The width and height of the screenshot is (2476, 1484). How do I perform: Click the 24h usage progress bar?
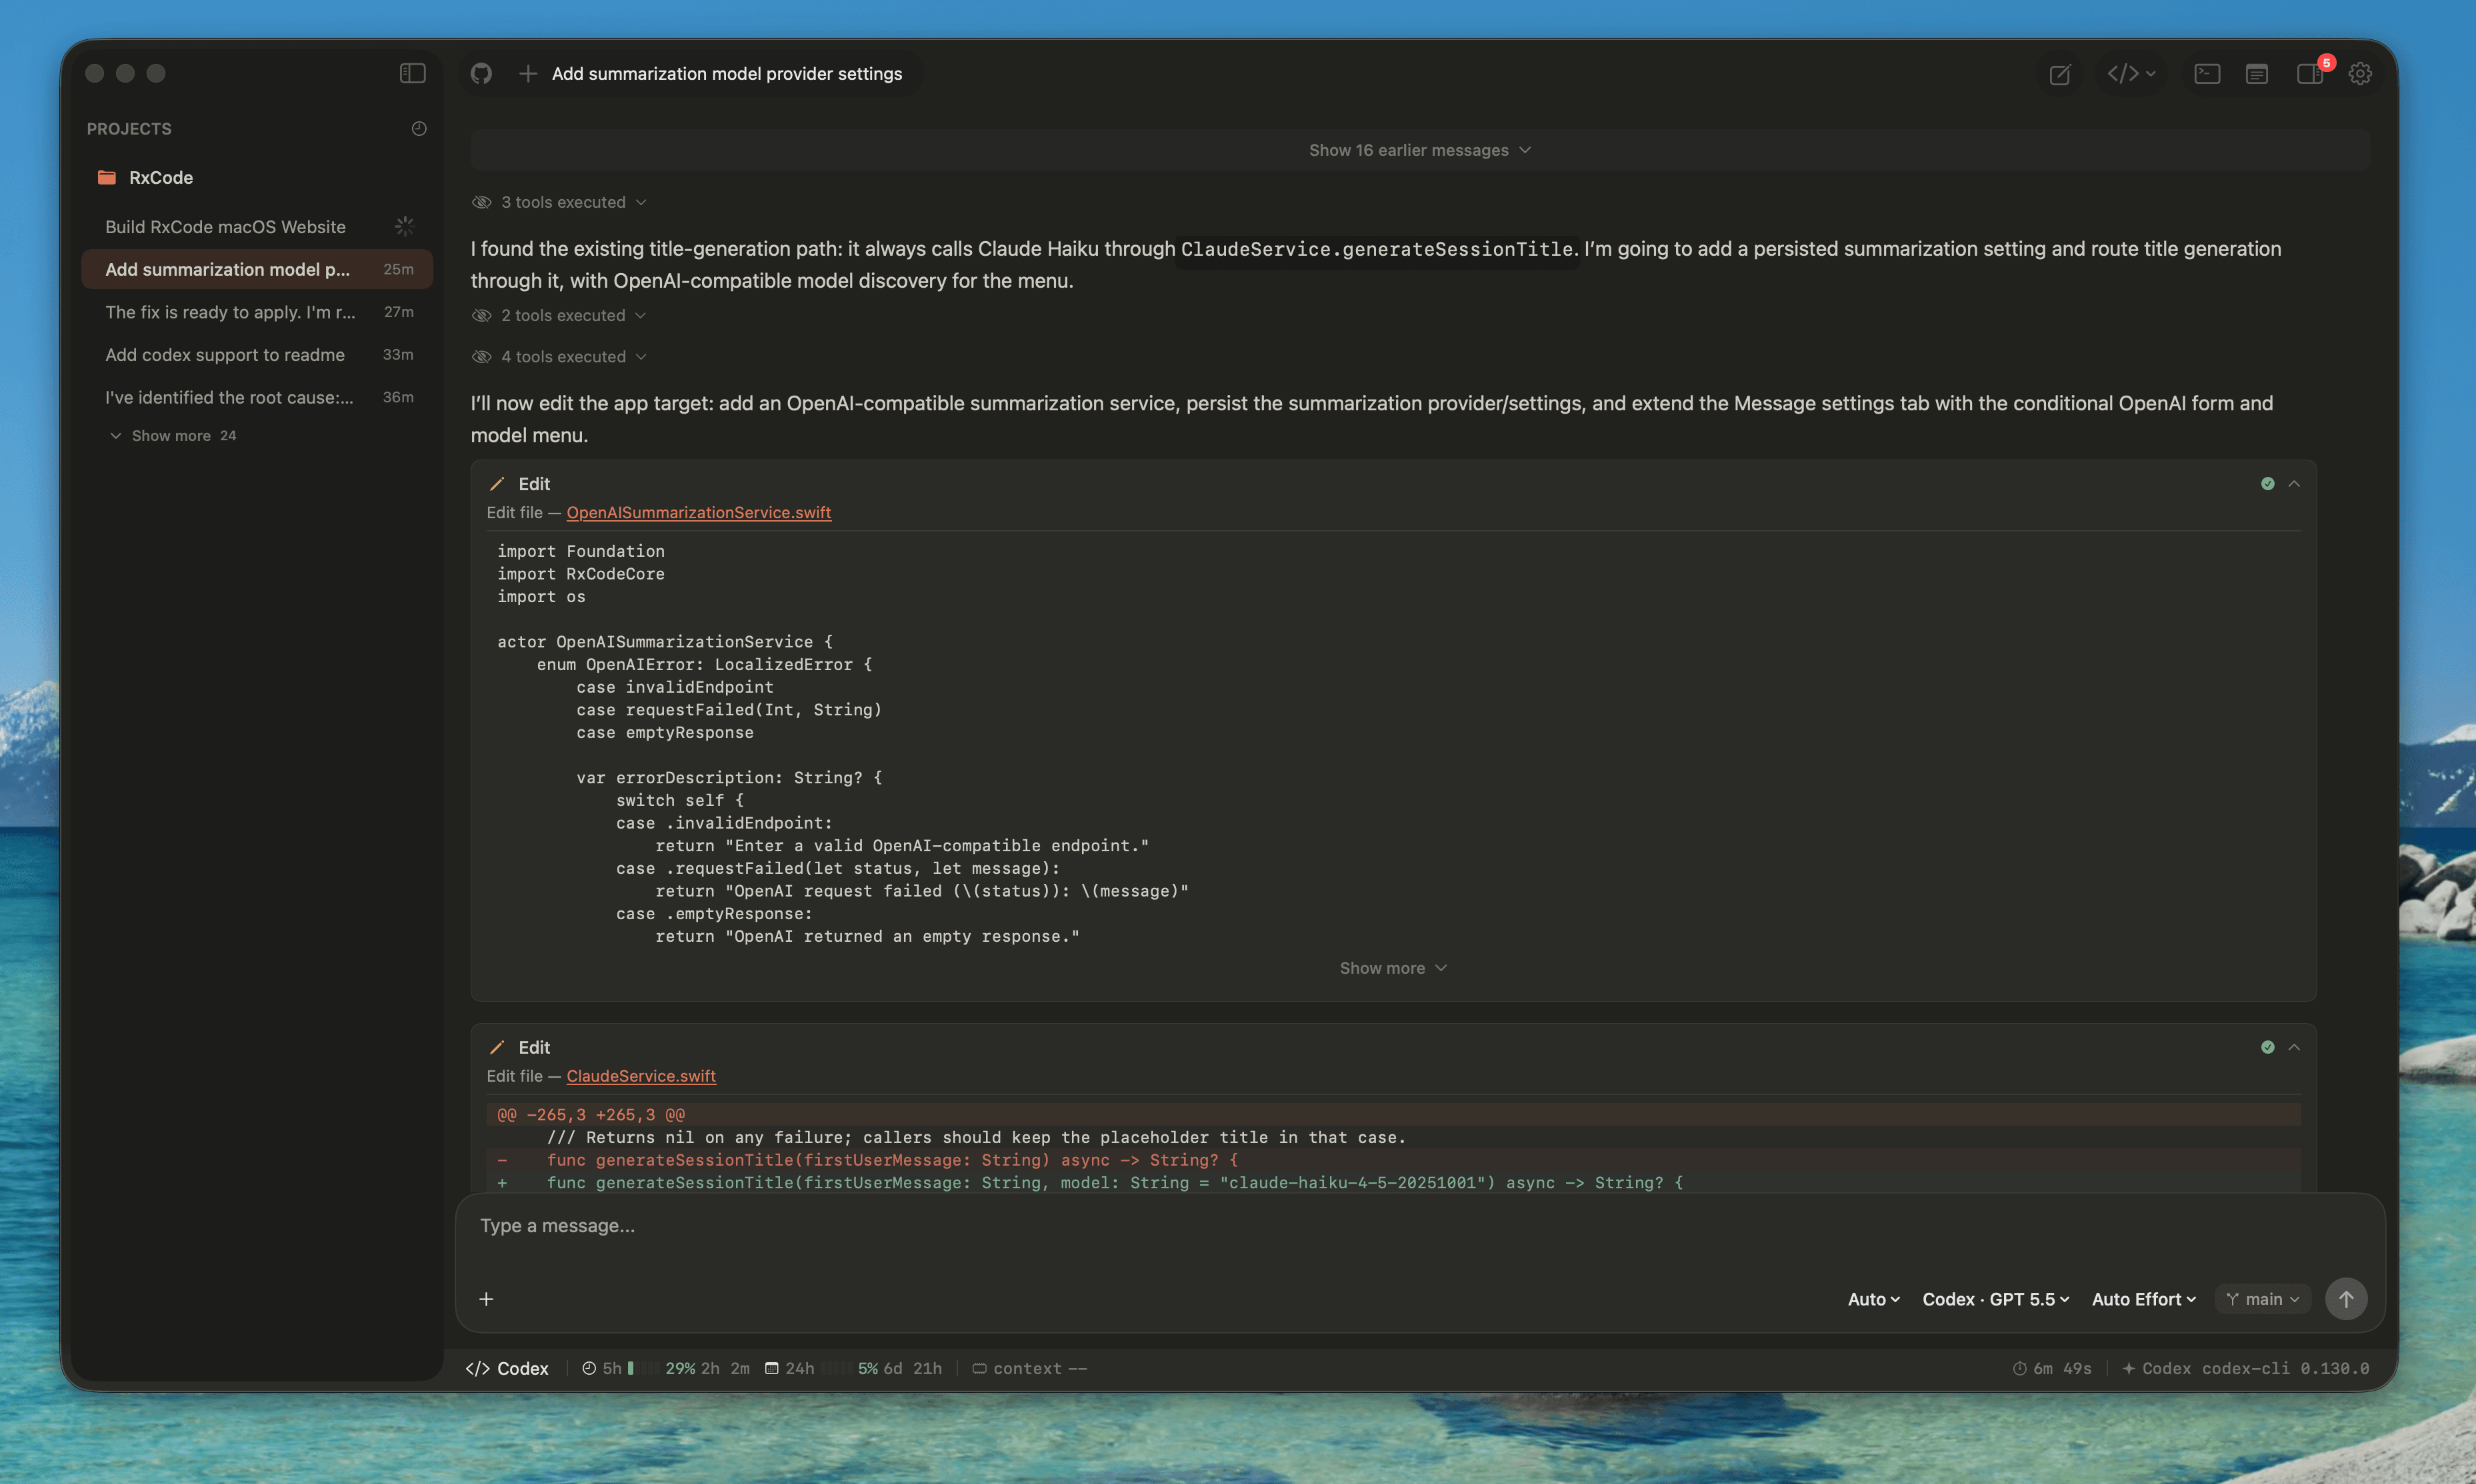[x=836, y=1368]
